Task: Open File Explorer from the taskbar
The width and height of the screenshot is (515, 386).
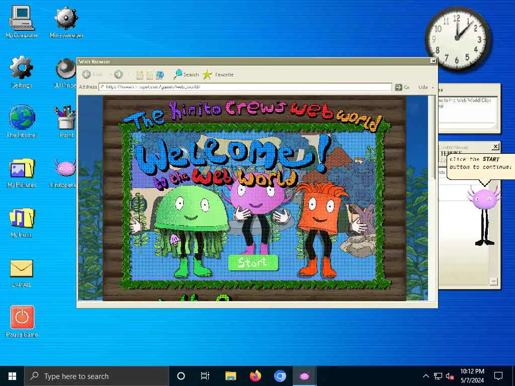Action: pos(230,376)
